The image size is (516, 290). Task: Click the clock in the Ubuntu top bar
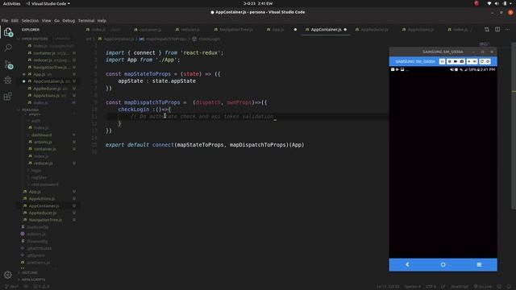258,3
